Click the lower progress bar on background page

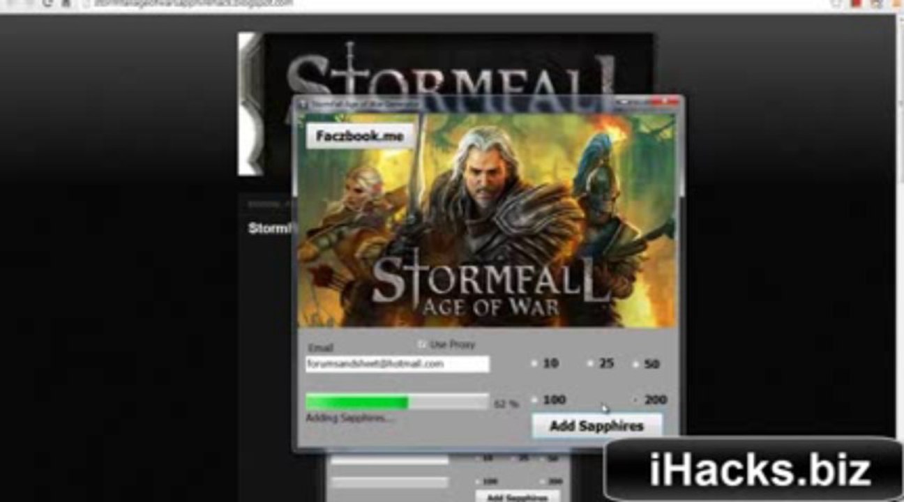coord(389,482)
